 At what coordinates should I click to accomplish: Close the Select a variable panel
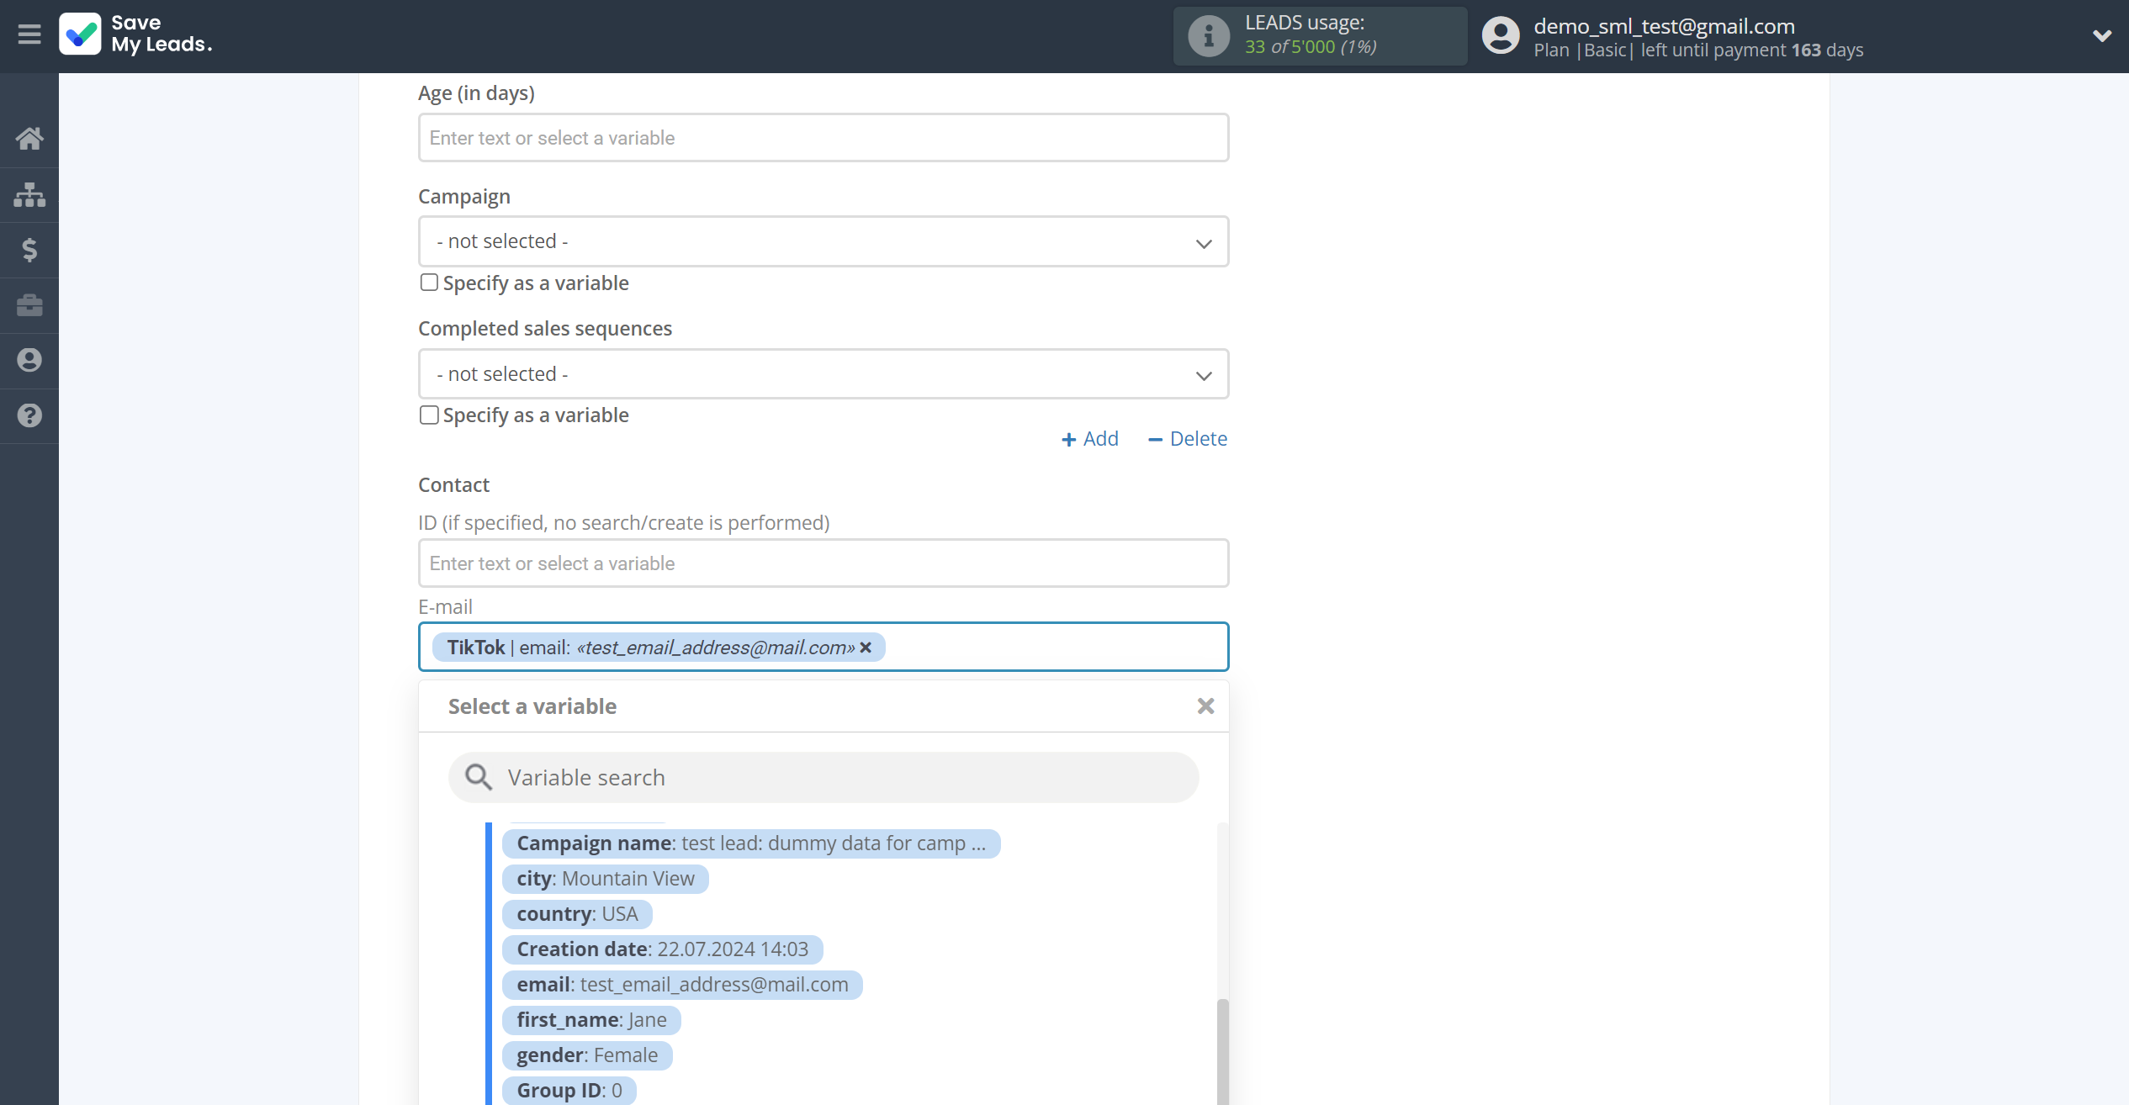click(x=1205, y=706)
